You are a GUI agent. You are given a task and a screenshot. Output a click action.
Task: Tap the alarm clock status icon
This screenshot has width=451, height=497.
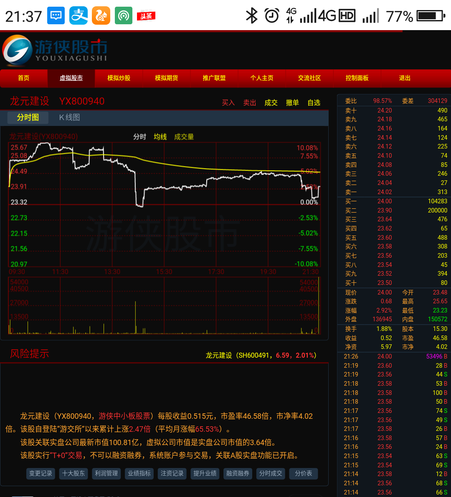pyautogui.click(x=272, y=16)
